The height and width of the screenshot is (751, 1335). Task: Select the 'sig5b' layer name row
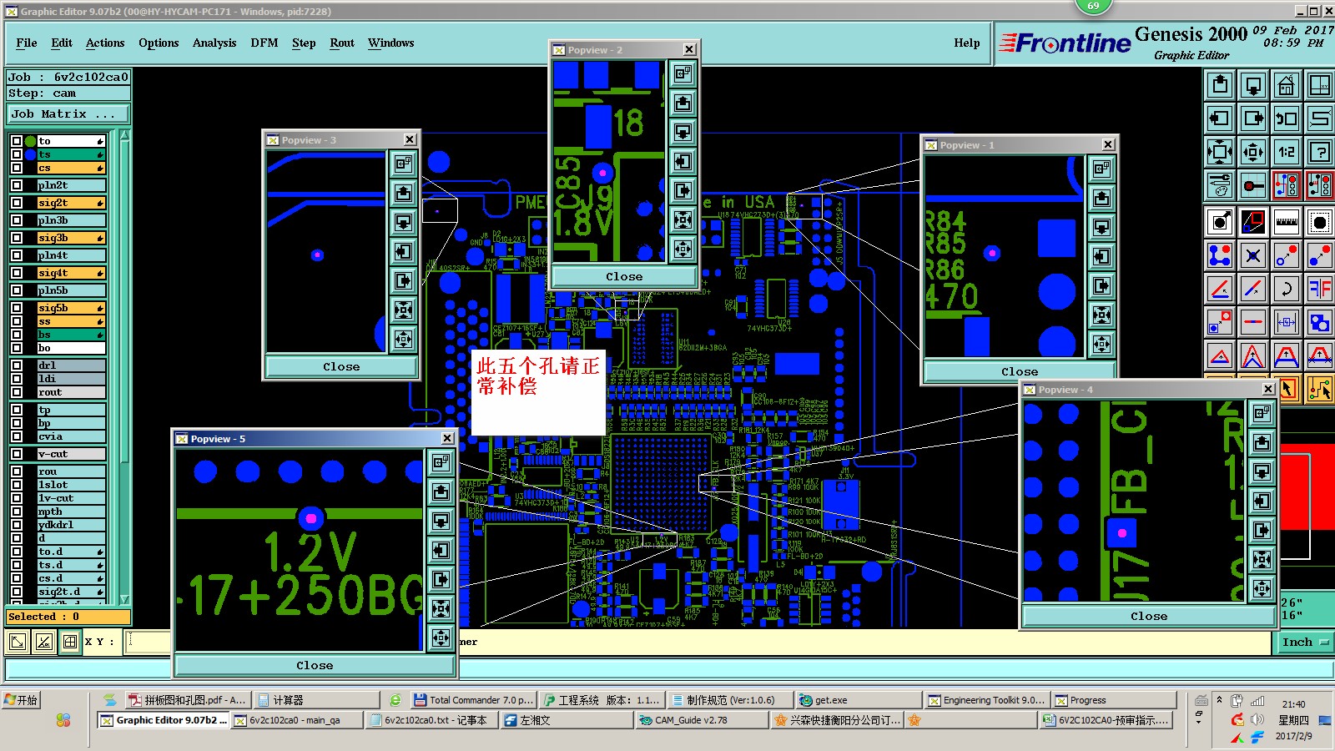pos(72,308)
